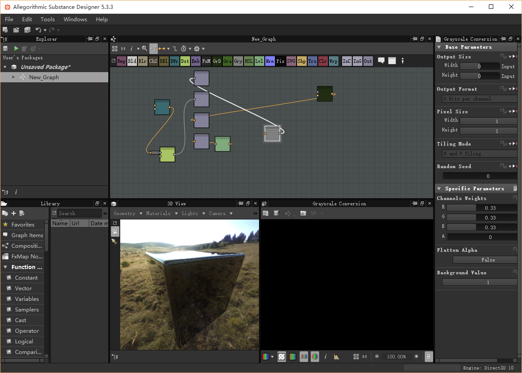Select Samplers in the Library list
The height and width of the screenshot is (373, 522).
coord(27,310)
